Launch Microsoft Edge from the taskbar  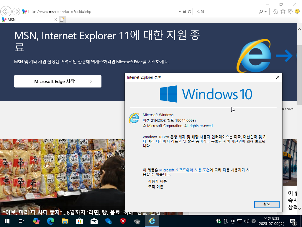click(51, 221)
